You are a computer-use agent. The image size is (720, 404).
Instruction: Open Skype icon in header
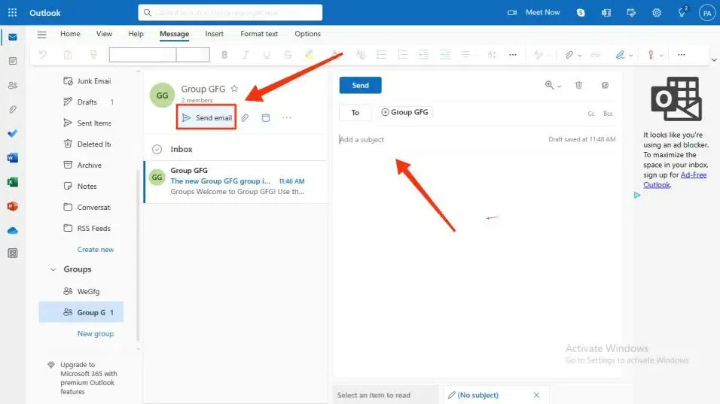[581, 13]
